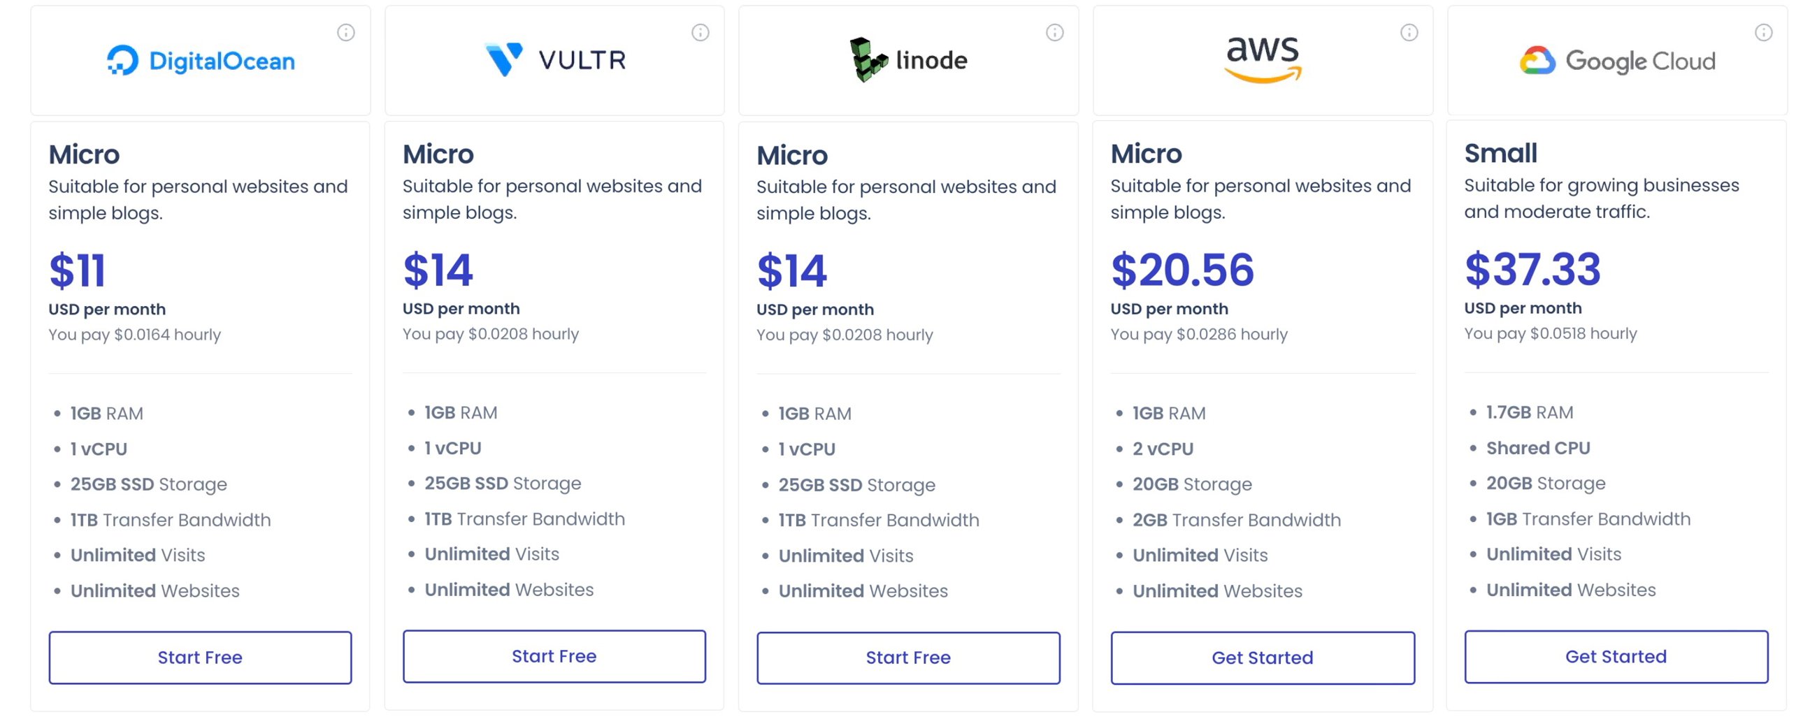This screenshot has height=717, width=1817.
Task: Click Get Started on Google Cloud Small plan
Action: click(x=1616, y=656)
